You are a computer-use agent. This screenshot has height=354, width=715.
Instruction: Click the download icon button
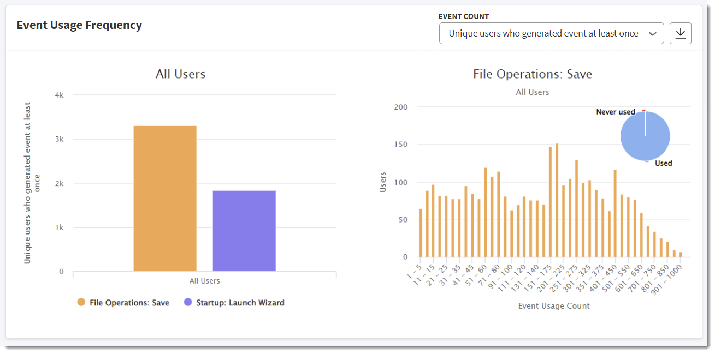(x=681, y=33)
